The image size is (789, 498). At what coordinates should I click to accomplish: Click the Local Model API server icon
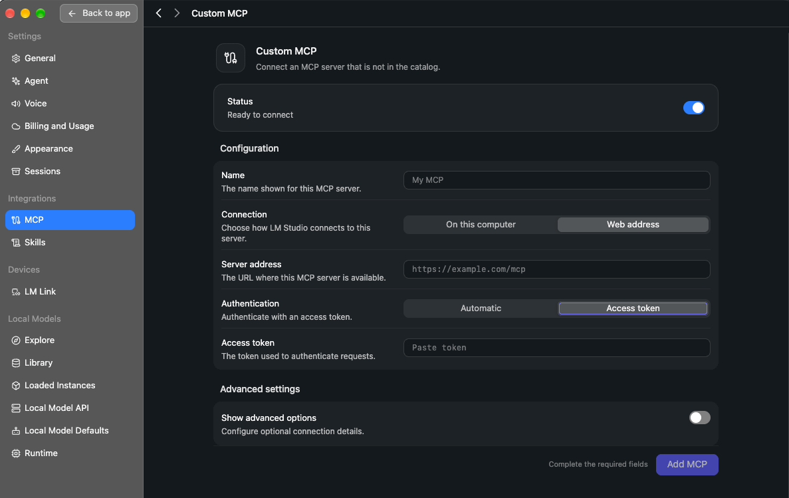(16, 408)
